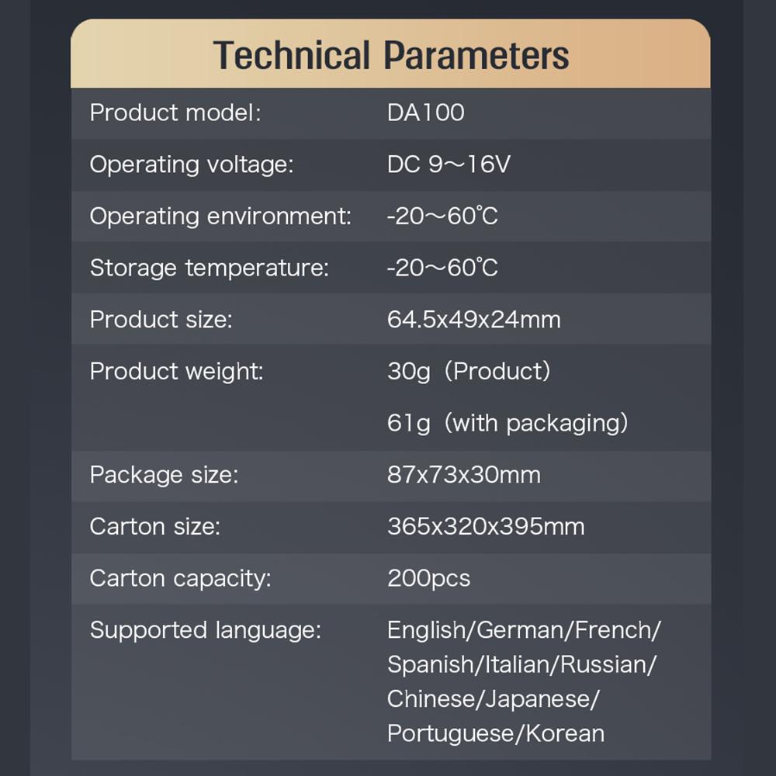Select the 64.5x49x24mm size value
Screen dimensions: 776x776
pyautogui.click(x=473, y=319)
